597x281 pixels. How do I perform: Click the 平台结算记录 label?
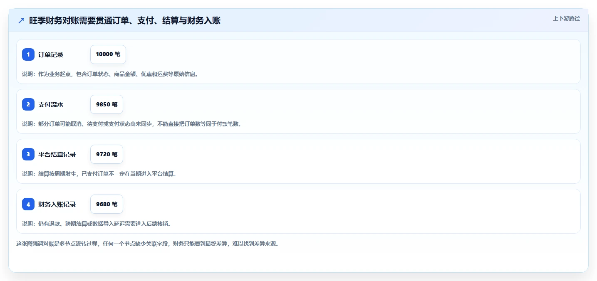pyautogui.click(x=57, y=154)
